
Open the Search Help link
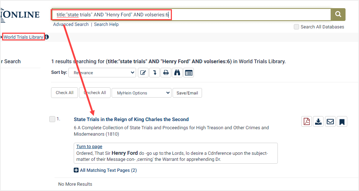tap(106, 24)
